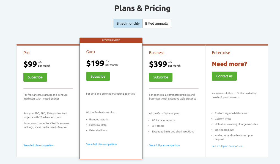Subscribe to the Business plan

click(x=161, y=77)
